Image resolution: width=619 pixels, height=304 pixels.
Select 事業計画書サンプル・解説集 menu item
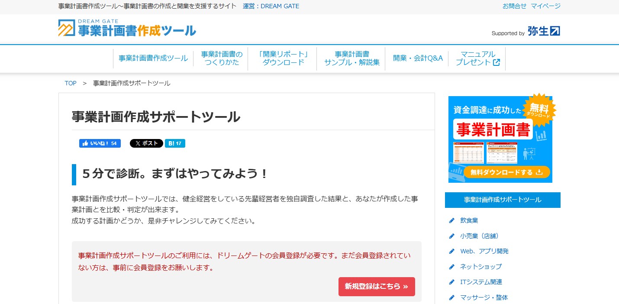click(x=352, y=58)
